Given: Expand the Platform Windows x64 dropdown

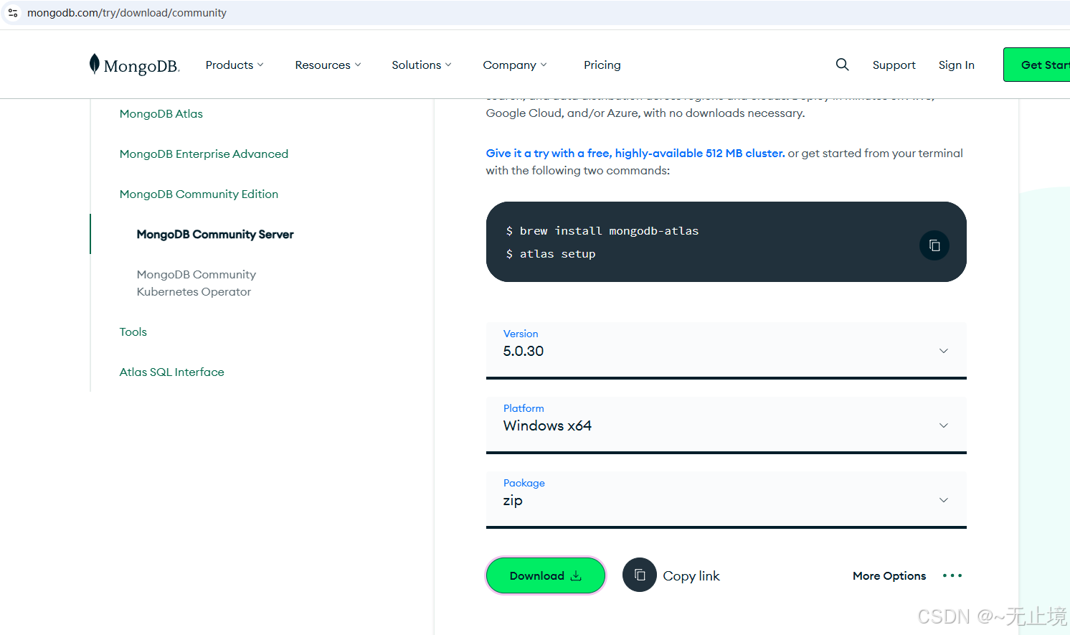Looking at the screenshot, I should pyautogui.click(x=726, y=425).
